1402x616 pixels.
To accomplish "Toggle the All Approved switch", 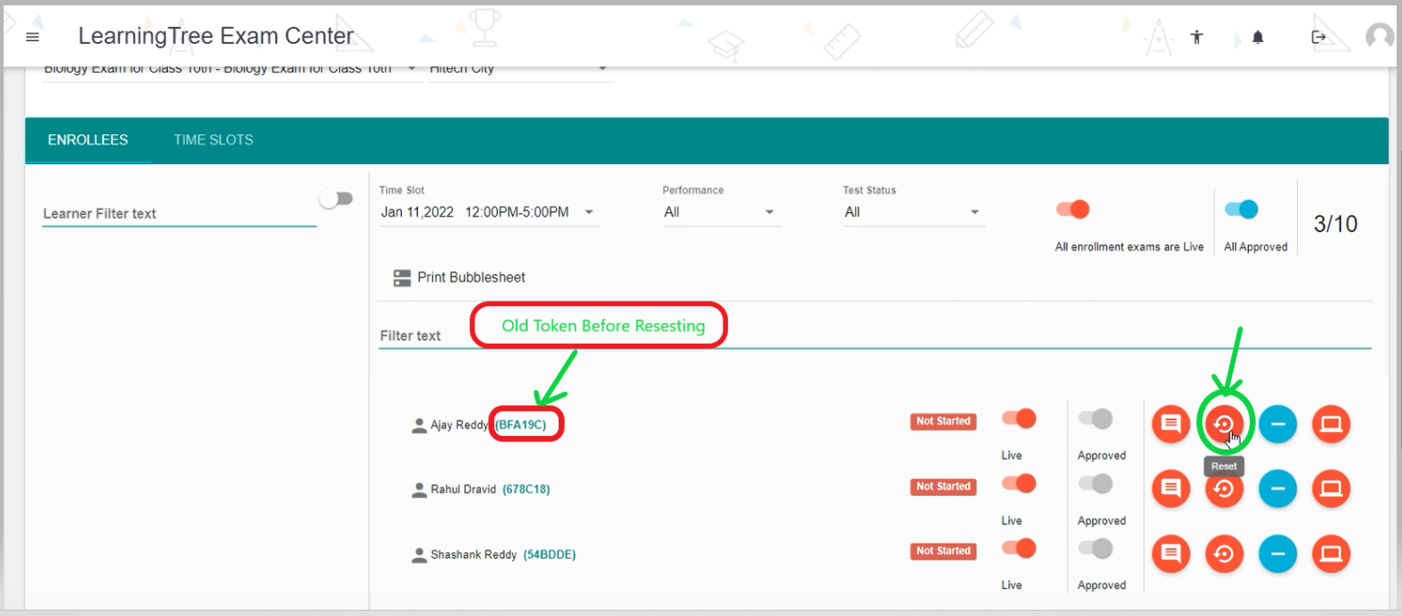I will click(1241, 210).
